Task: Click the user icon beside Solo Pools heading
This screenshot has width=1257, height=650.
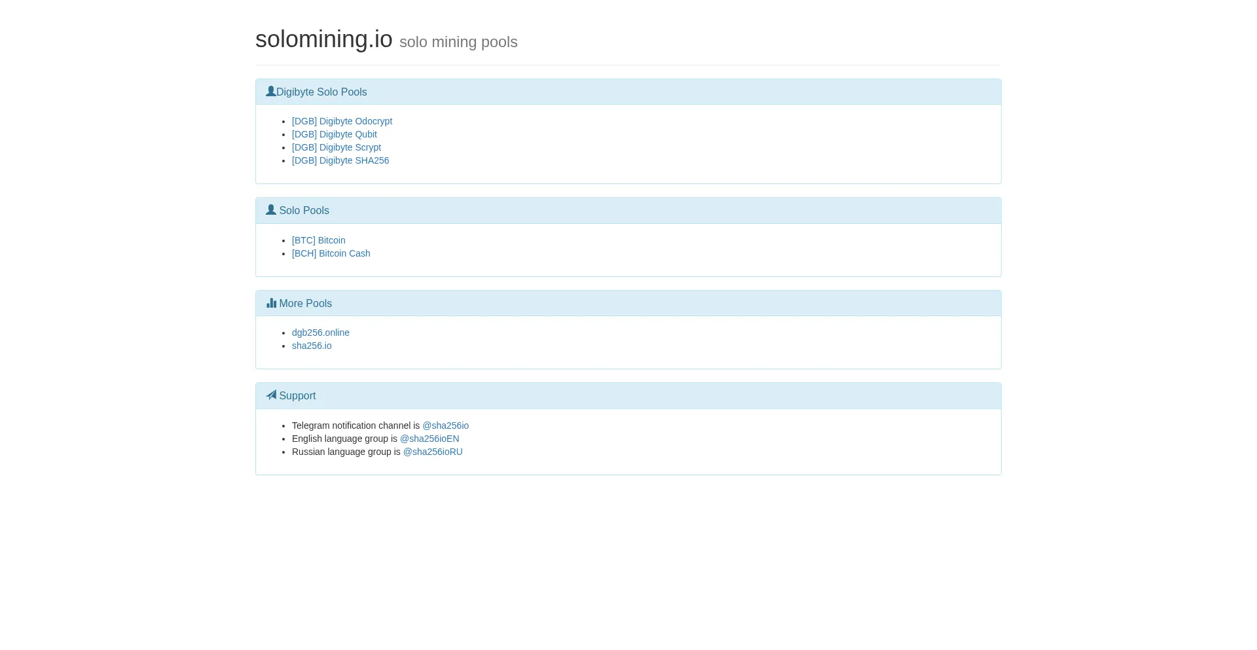Action: coord(271,210)
